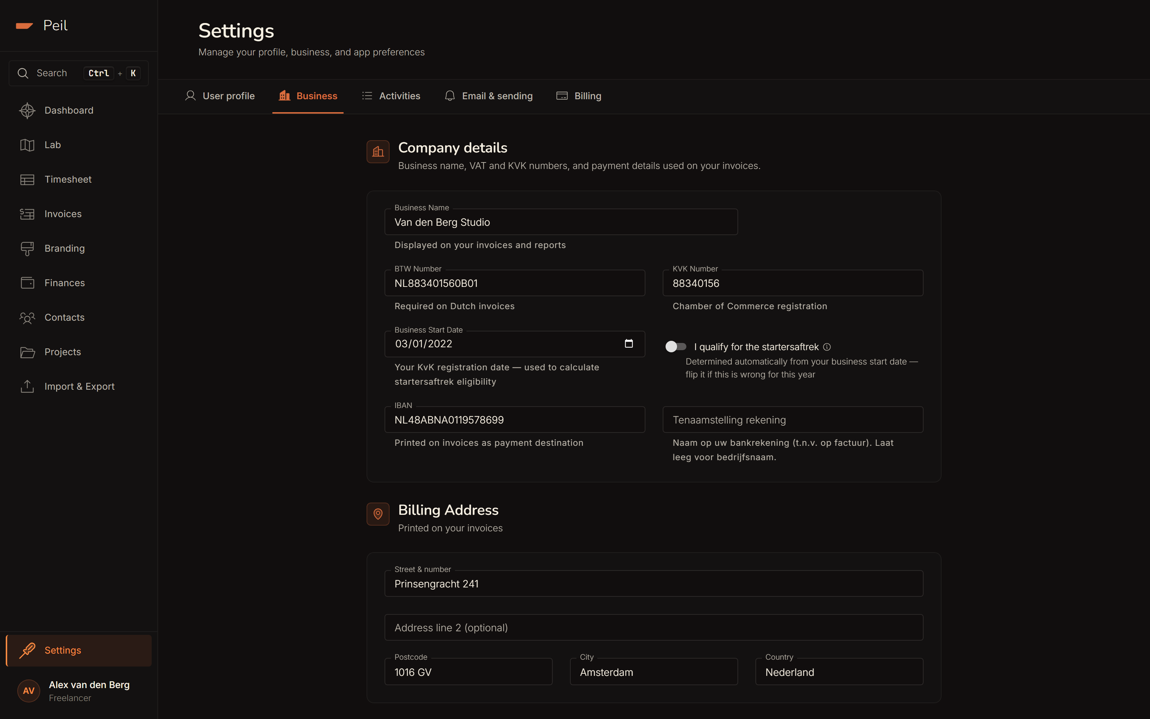Open the Billing tab
1150x719 pixels.
click(x=579, y=96)
